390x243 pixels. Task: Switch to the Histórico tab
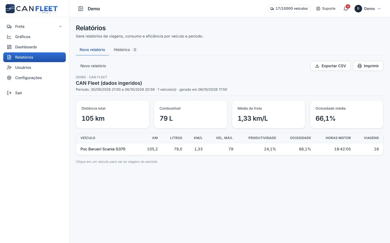(125, 50)
